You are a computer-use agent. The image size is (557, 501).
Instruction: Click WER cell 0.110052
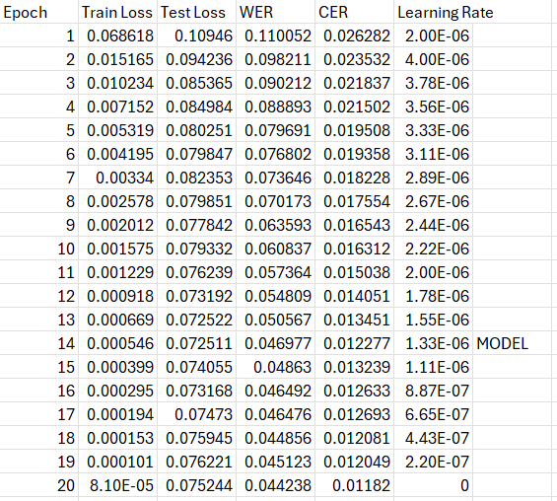(275, 36)
